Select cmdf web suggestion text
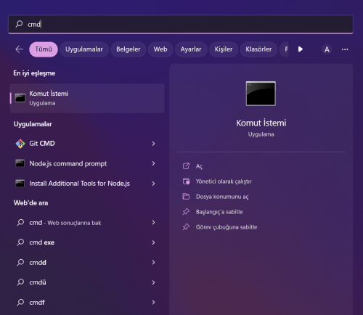 tap(37, 302)
